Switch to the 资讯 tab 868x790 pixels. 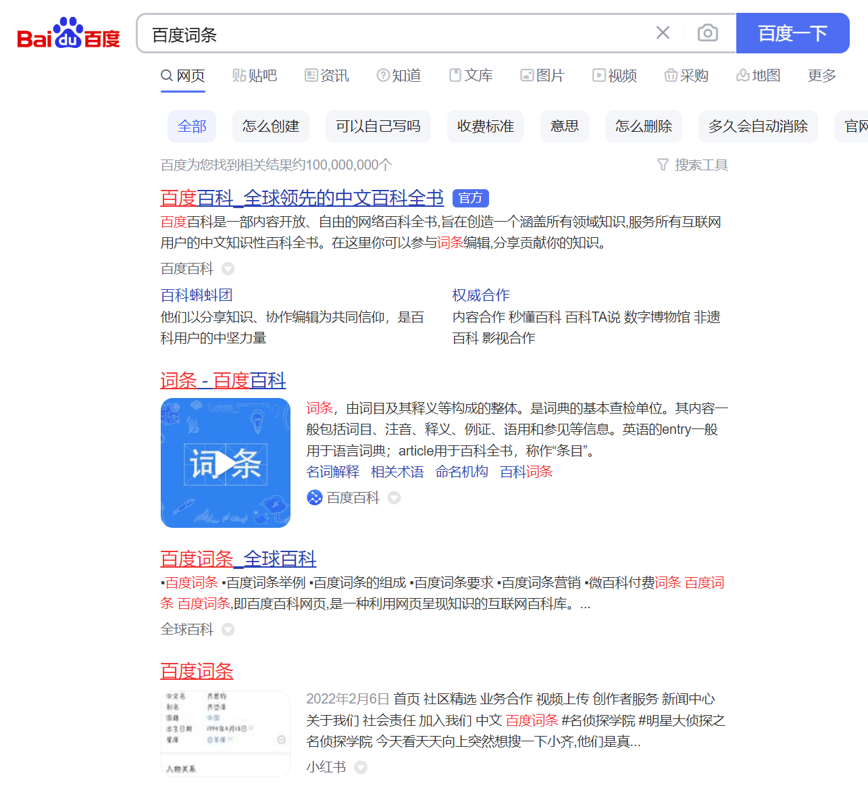pyautogui.click(x=327, y=76)
